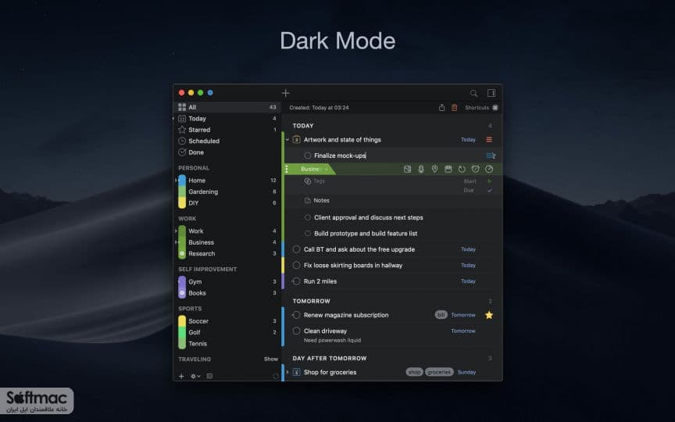675x422 pixels.
Task: Click the share icon near Shortcuts
Action: [441, 108]
